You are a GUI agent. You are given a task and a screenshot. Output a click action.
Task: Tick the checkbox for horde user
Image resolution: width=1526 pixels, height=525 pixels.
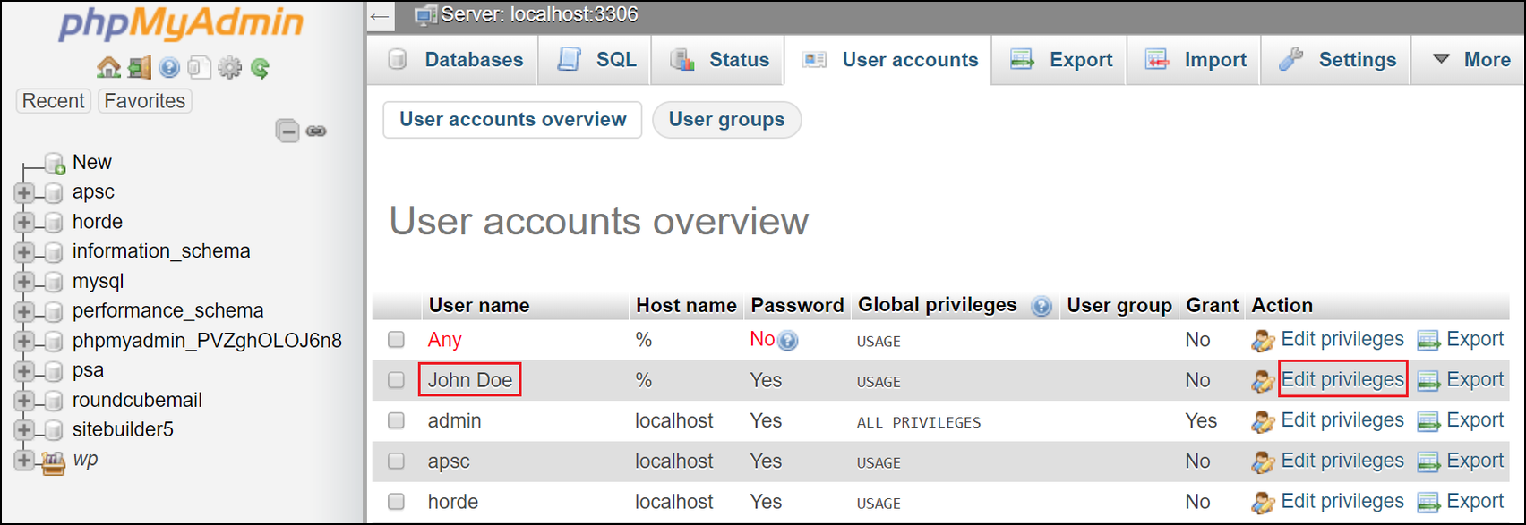(x=396, y=502)
